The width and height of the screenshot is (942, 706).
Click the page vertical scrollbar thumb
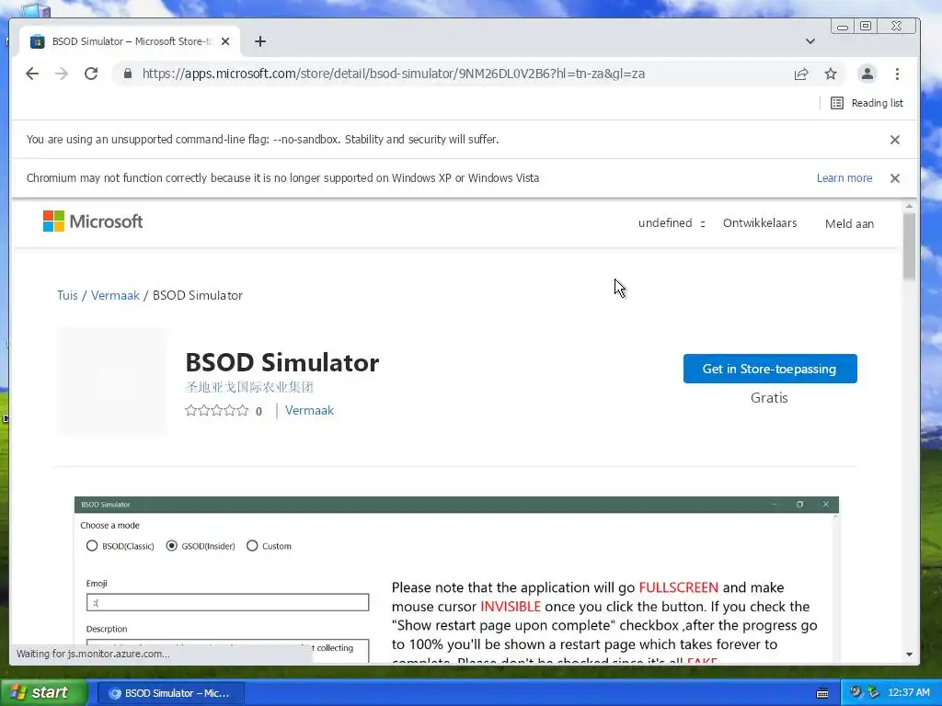(909, 246)
